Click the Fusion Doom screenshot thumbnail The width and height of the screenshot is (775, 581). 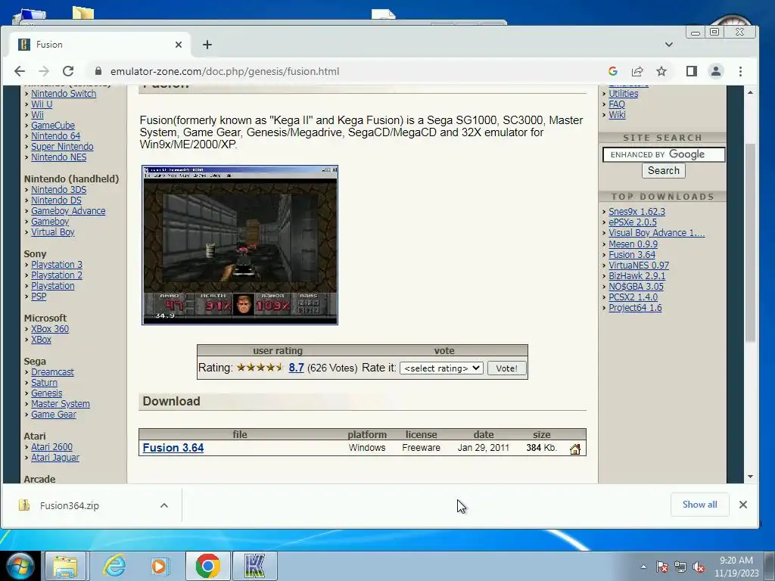pyautogui.click(x=240, y=245)
